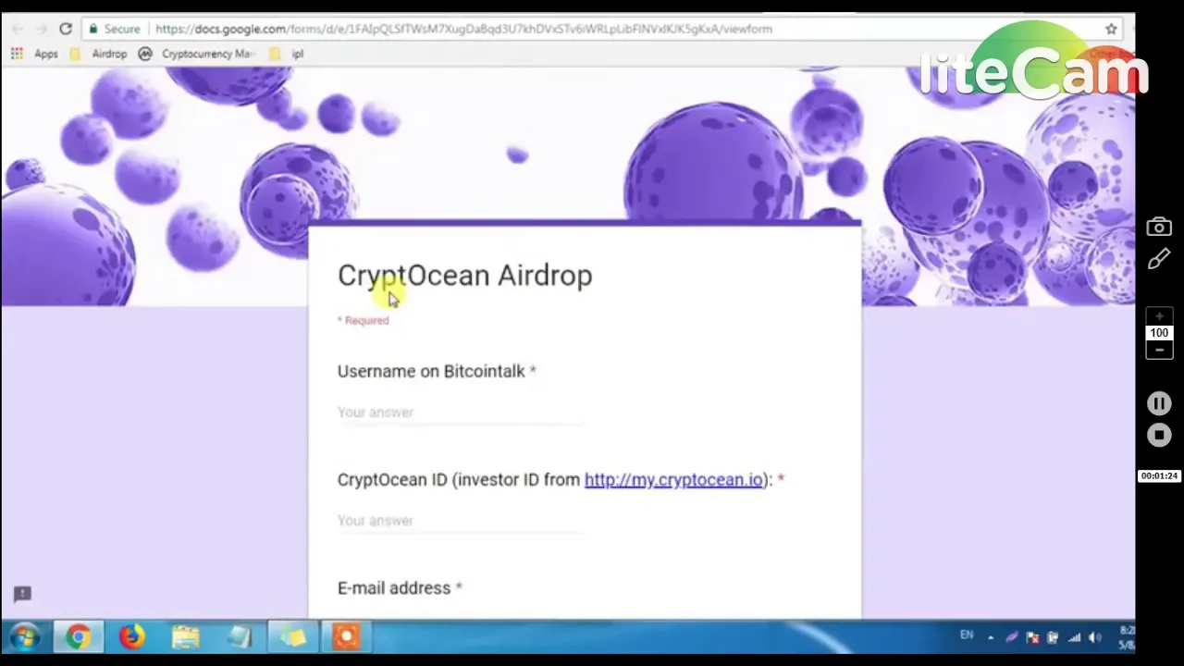Bookmark this page with the star
The width and height of the screenshot is (1184, 666).
1111,29
